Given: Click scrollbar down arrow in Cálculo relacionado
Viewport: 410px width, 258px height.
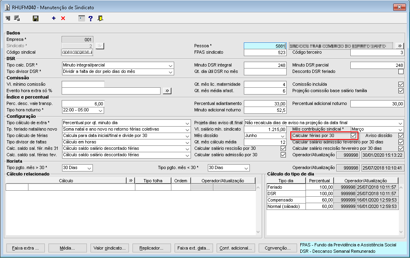Looking at the screenshot, I should (x=258, y=232).
